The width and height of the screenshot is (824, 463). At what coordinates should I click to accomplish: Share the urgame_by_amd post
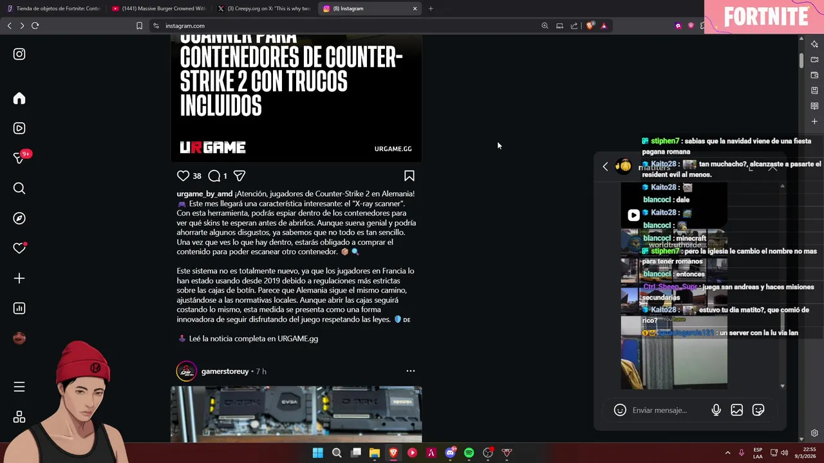[x=239, y=176]
